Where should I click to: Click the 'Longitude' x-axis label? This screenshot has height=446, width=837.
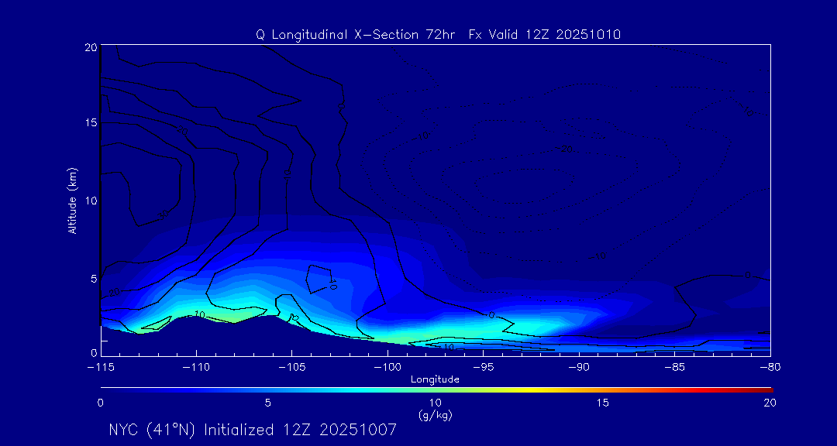435,379
